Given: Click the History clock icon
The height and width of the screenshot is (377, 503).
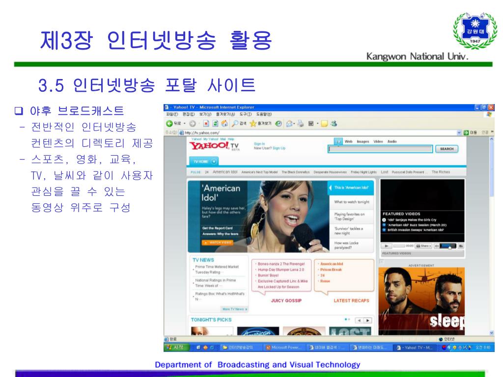Looking at the screenshot, I should 279,123.
